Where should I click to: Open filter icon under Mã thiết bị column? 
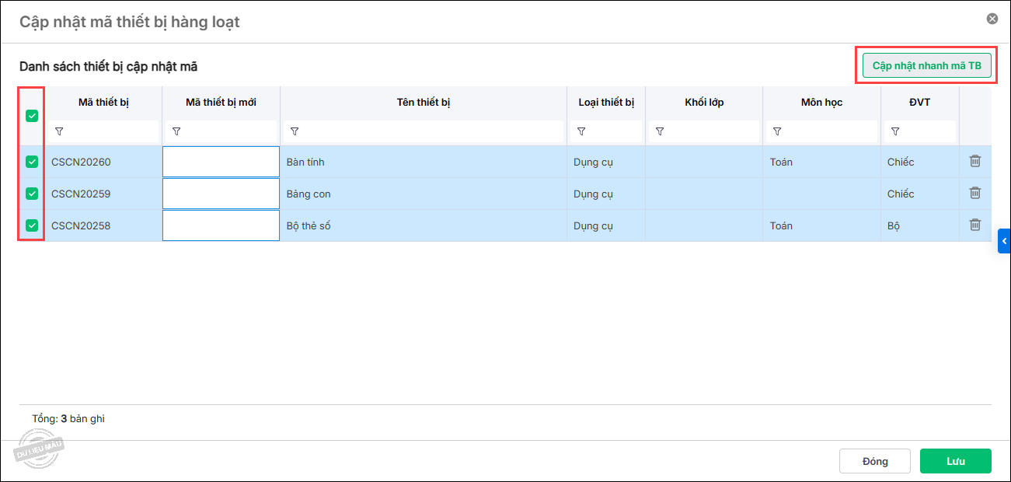pyautogui.click(x=59, y=131)
